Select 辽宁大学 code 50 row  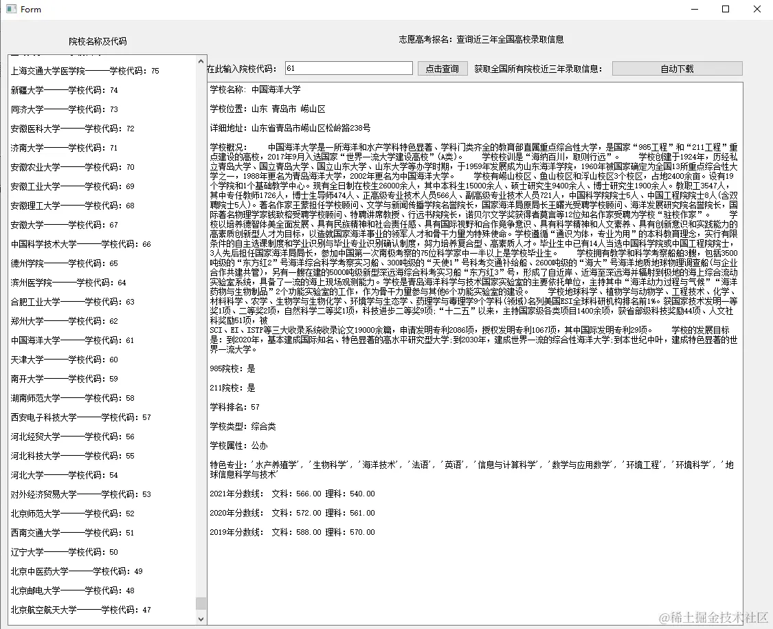tap(64, 552)
